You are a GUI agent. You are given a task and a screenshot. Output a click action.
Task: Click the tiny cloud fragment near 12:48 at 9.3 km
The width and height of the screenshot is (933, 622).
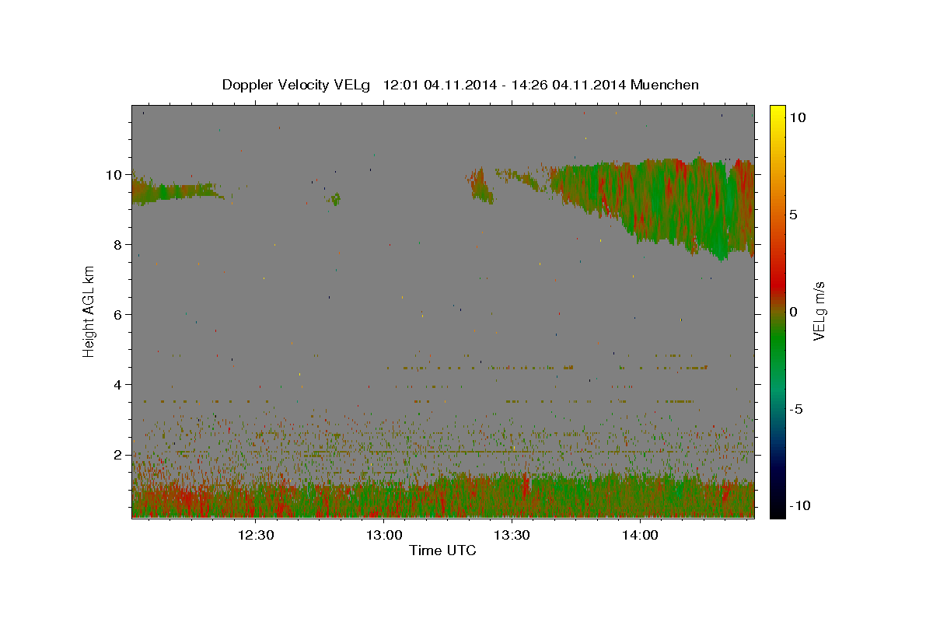[336, 200]
